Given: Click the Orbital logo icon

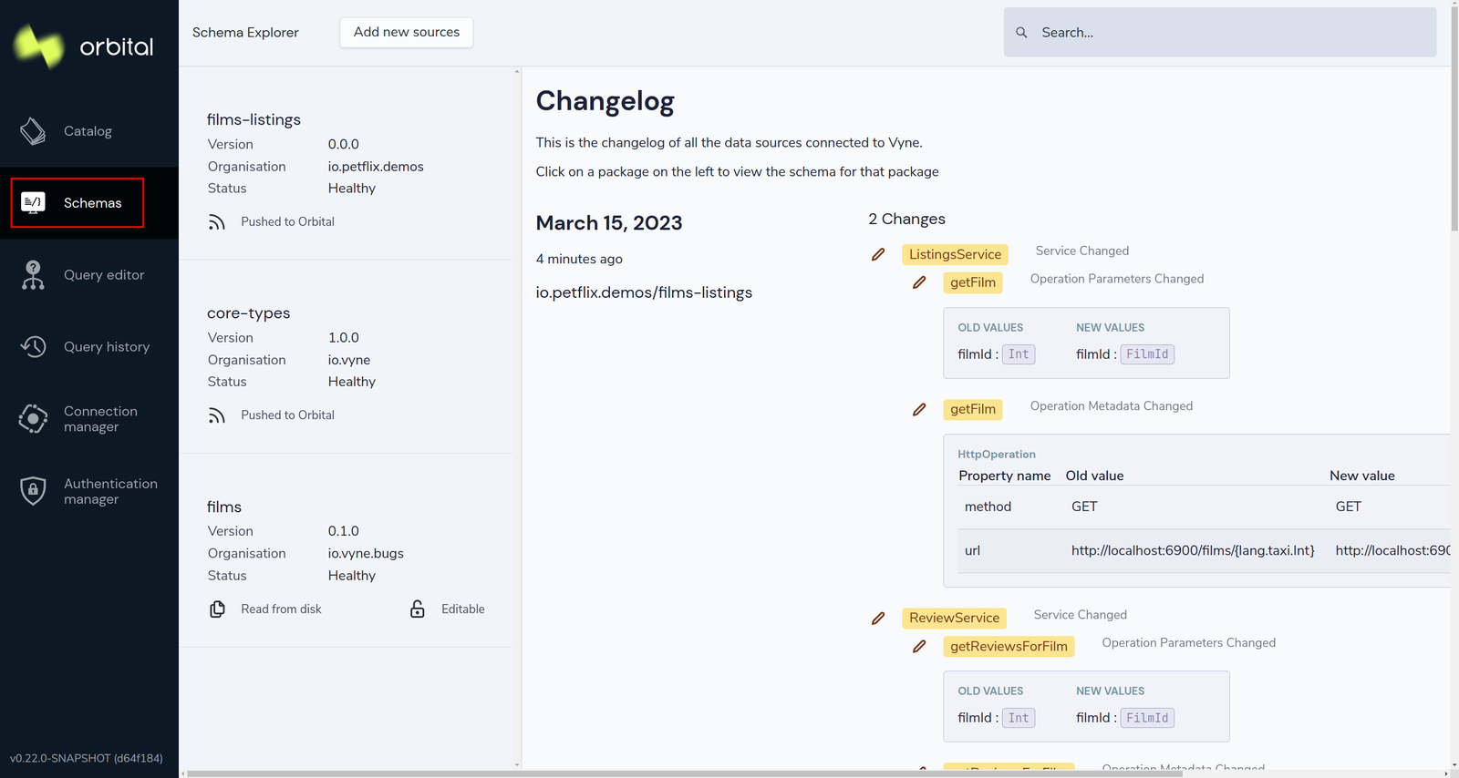Looking at the screenshot, I should pyautogui.click(x=37, y=46).
